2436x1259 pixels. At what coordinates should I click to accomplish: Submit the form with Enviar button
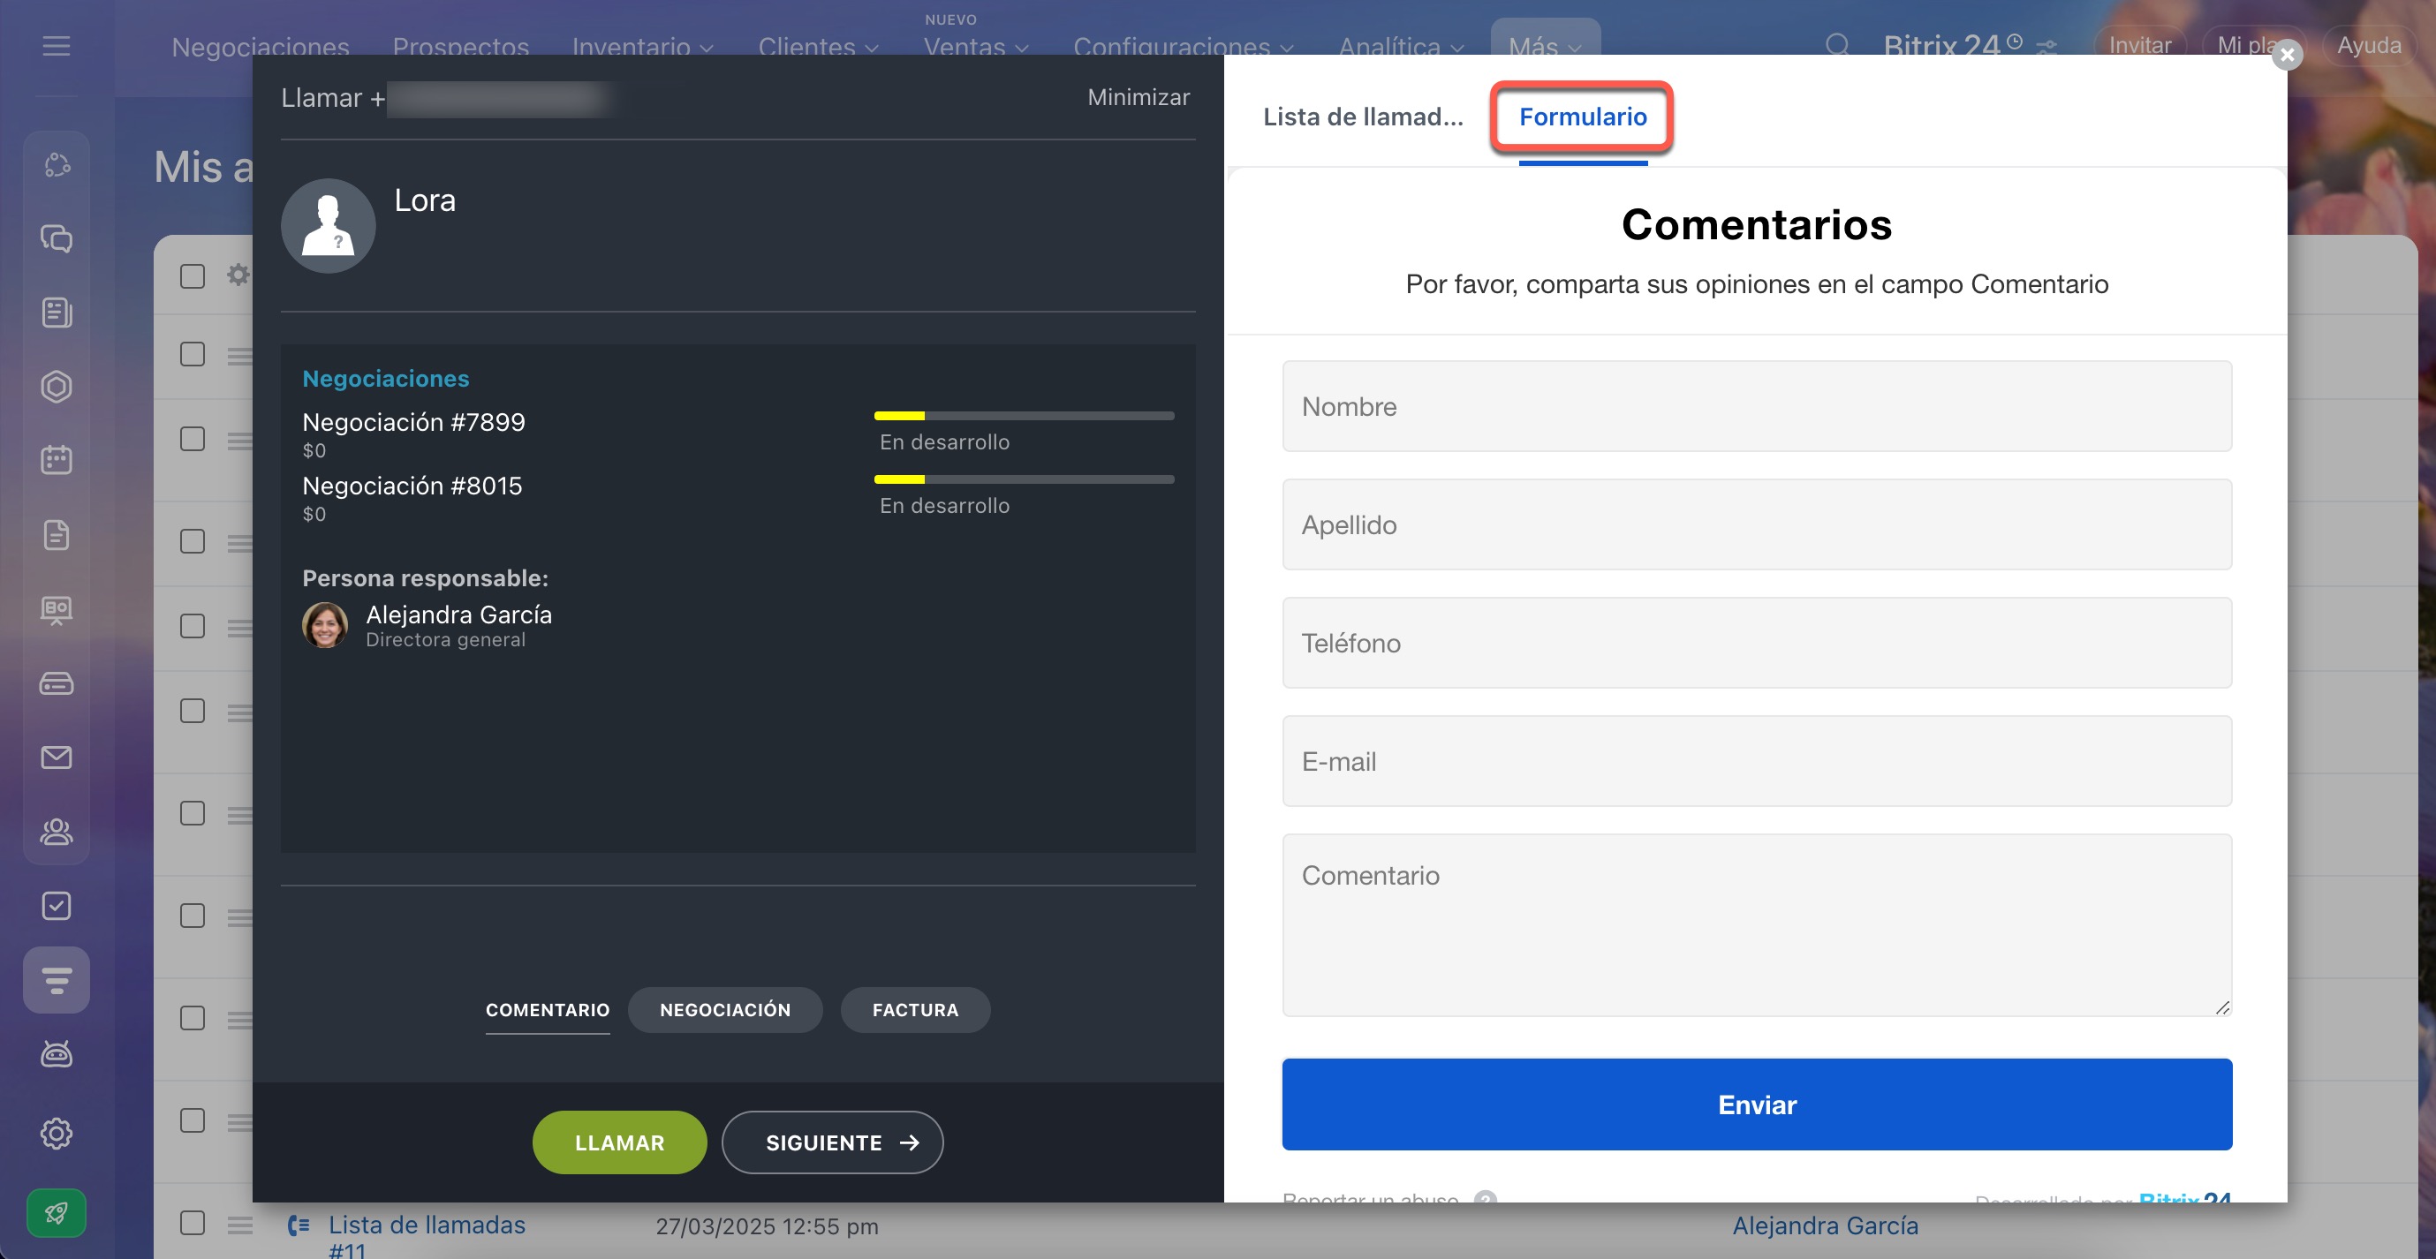tap(1756, 1104)
